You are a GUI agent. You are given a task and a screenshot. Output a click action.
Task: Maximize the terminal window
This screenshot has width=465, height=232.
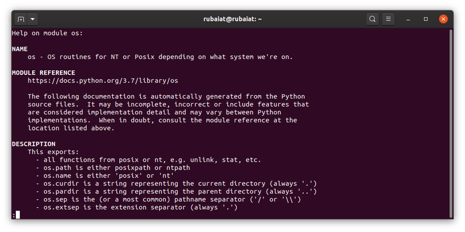tap(426, 19)
